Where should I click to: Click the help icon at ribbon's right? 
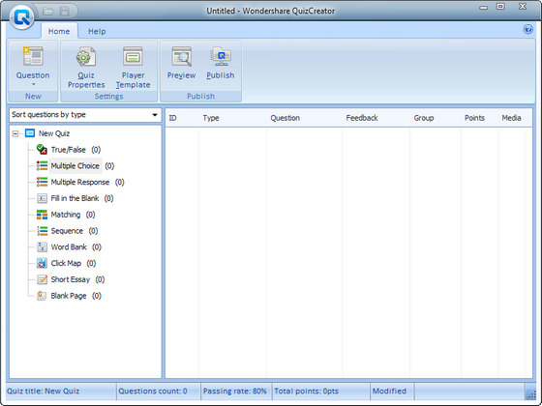pos(527,29)
